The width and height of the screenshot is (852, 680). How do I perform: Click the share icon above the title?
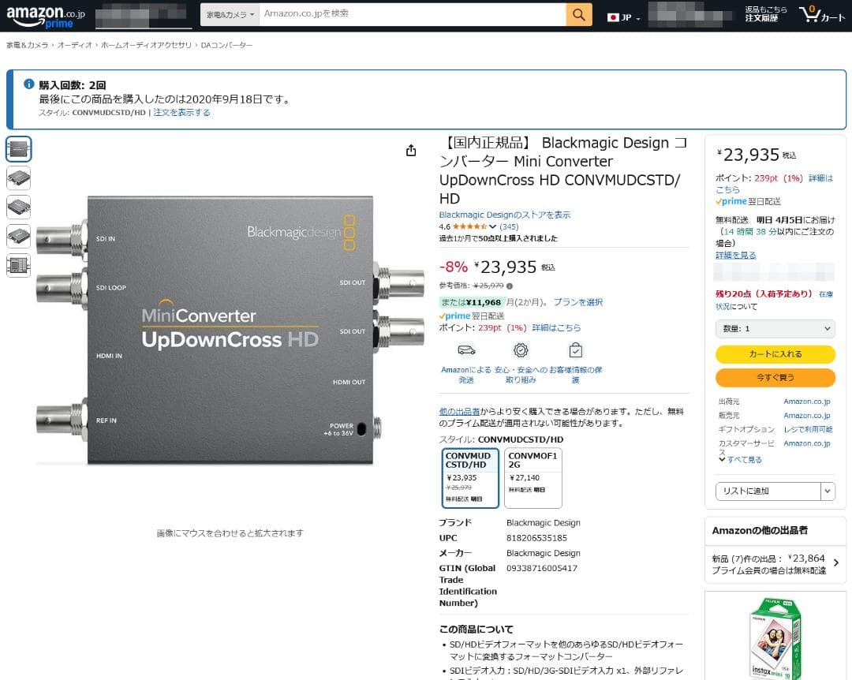coord(411,150)
